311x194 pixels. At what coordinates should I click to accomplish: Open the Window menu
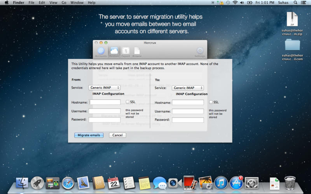(x=77, y=3)
